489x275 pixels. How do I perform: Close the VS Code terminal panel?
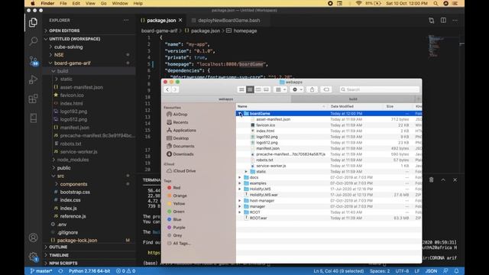[455, 180]
